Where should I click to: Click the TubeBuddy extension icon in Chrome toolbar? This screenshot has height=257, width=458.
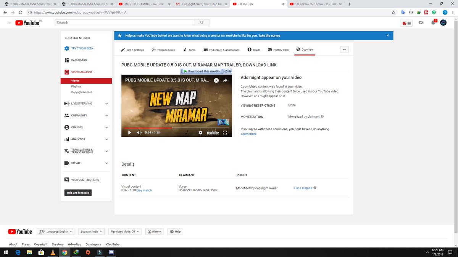pyautogui.click(x=426, y=12)
